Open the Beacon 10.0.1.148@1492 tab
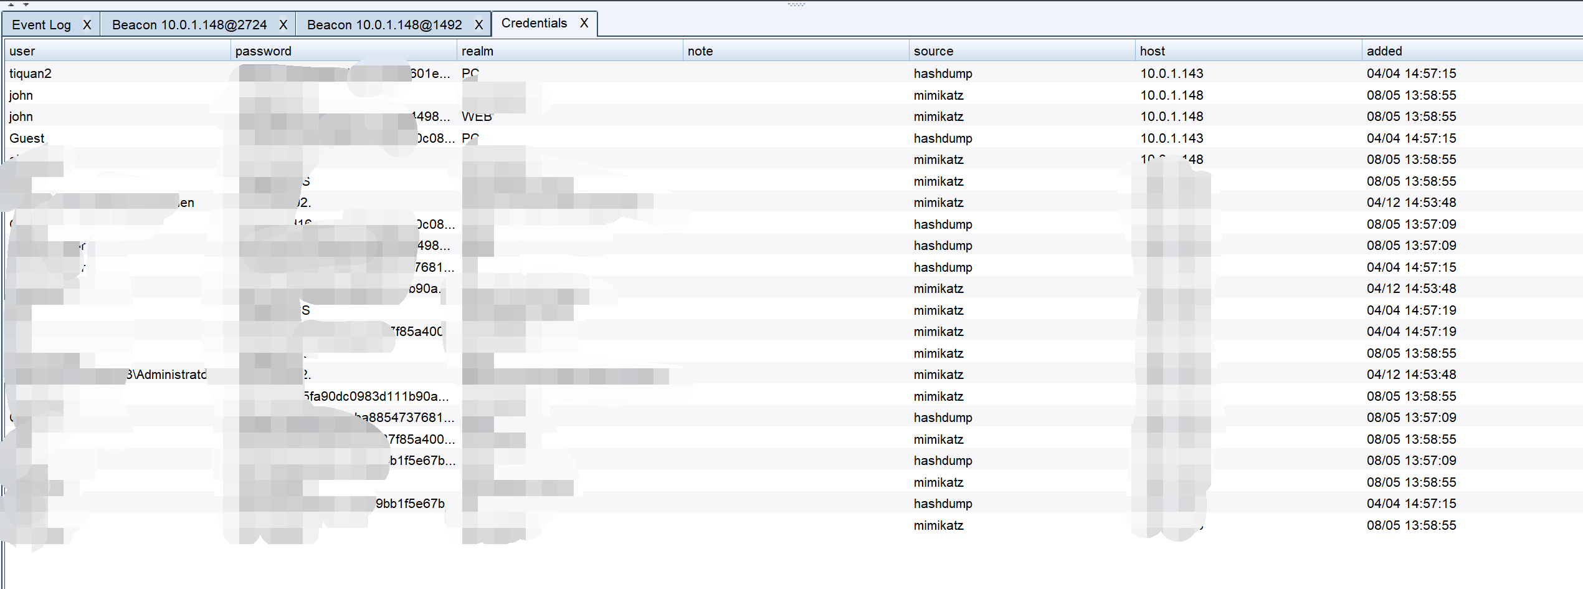The image size is (1583, 589). [384, 25]
